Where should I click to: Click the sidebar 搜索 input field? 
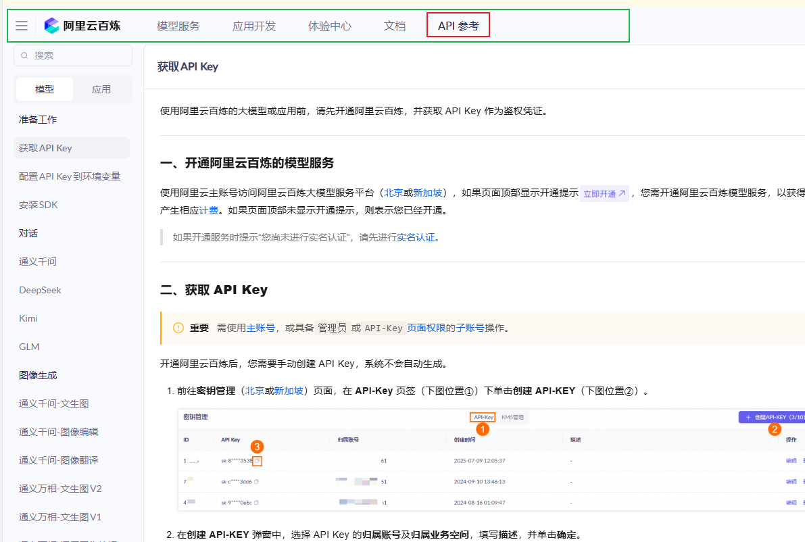73,55
